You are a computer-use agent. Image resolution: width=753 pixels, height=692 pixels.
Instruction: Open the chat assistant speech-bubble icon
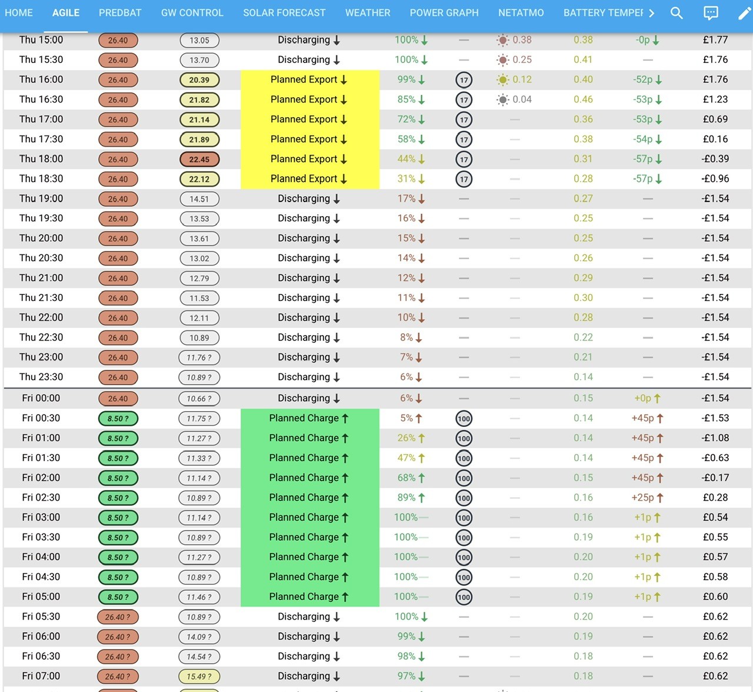(711, 13)
